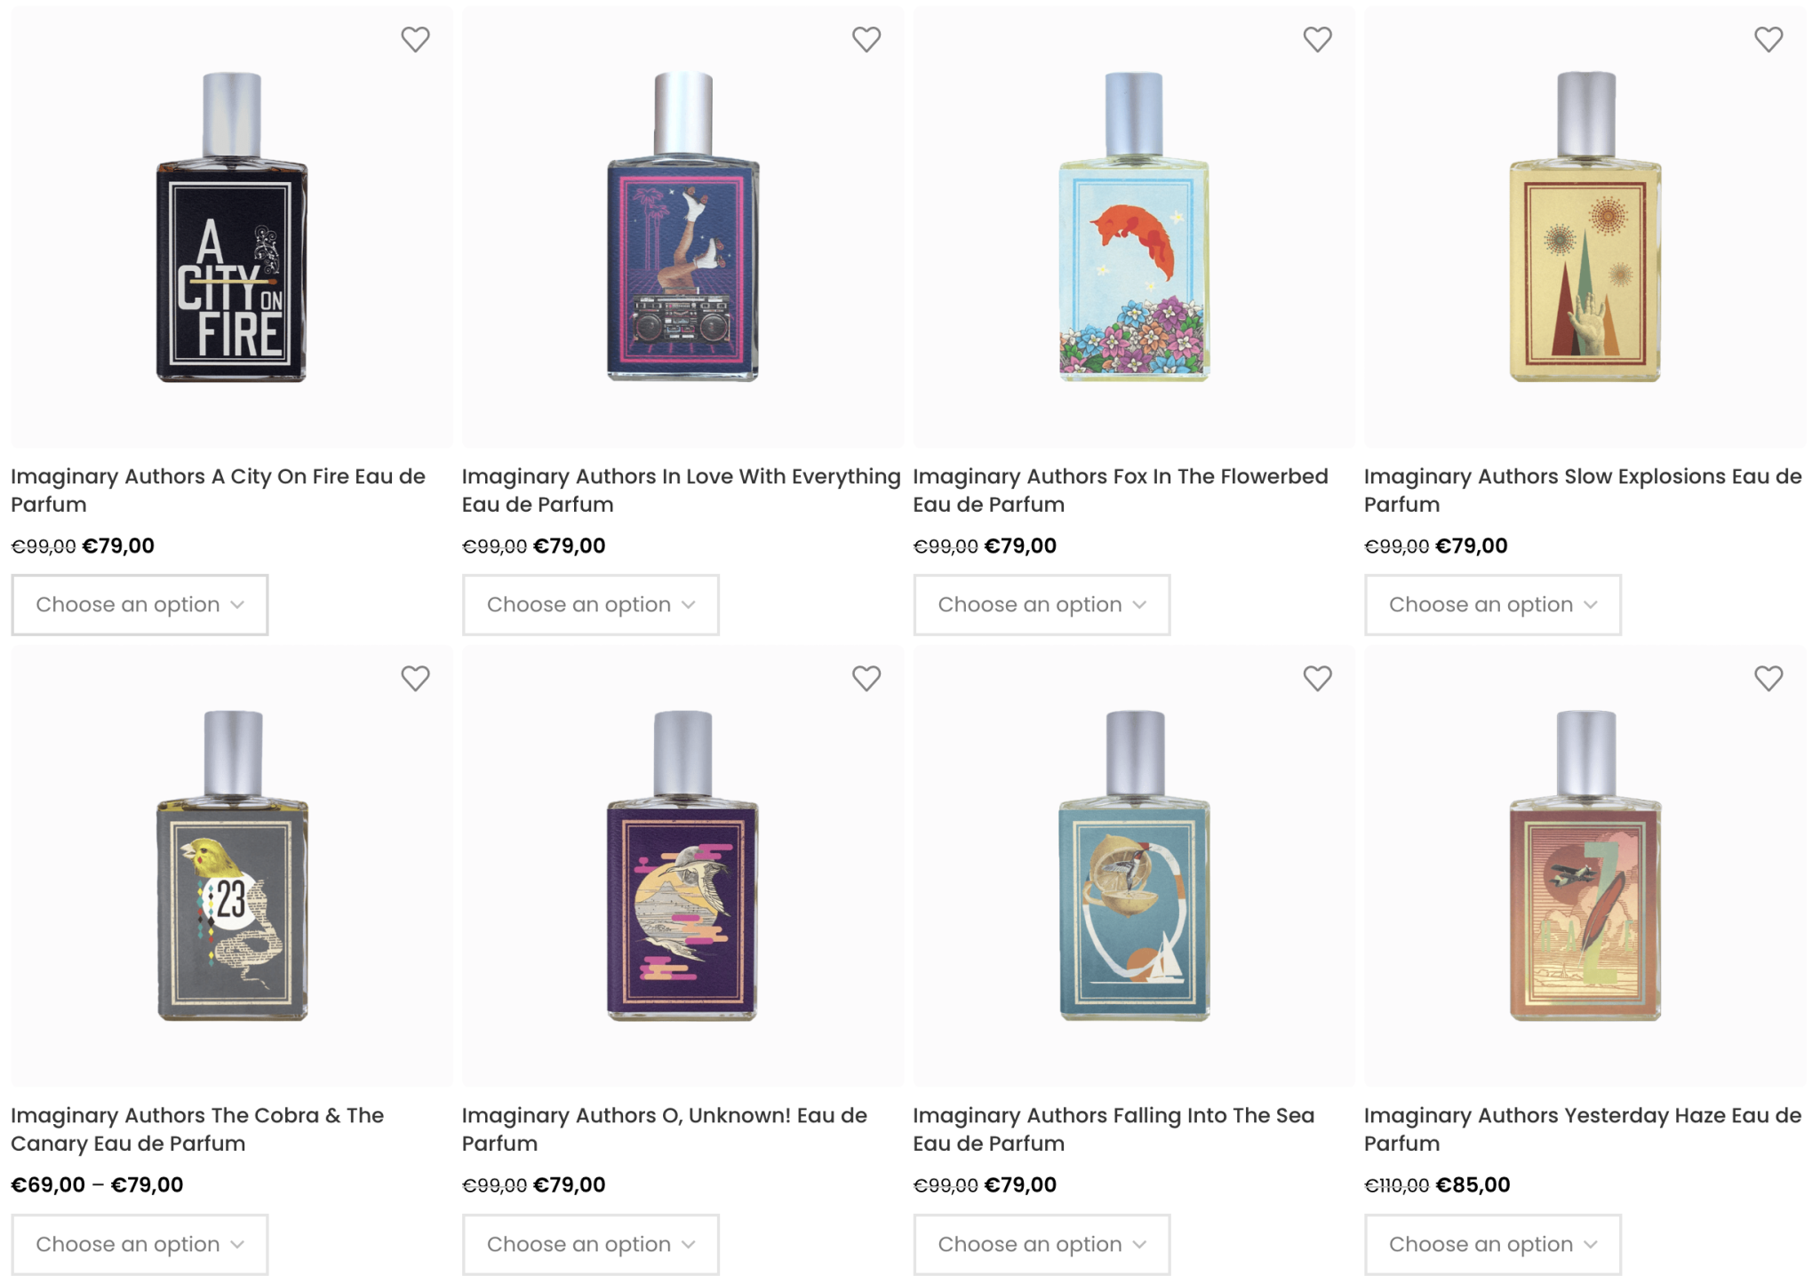The width and height of the screenshot is (1820, 1284).
Task: Click heart icon on Fox In The Flowerbed
Action: coord(1317,40)
